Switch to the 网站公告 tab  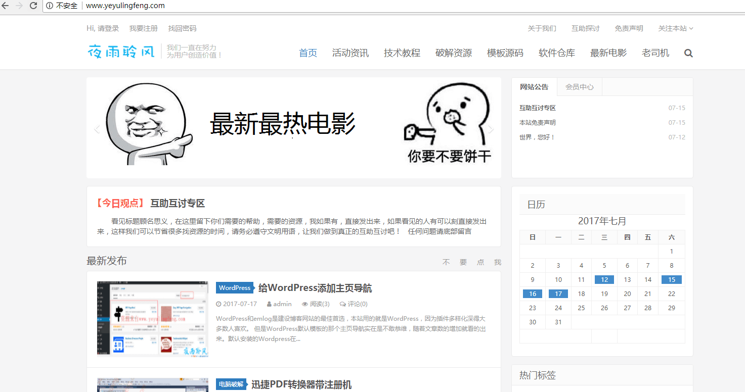click(x=534, y=87)
